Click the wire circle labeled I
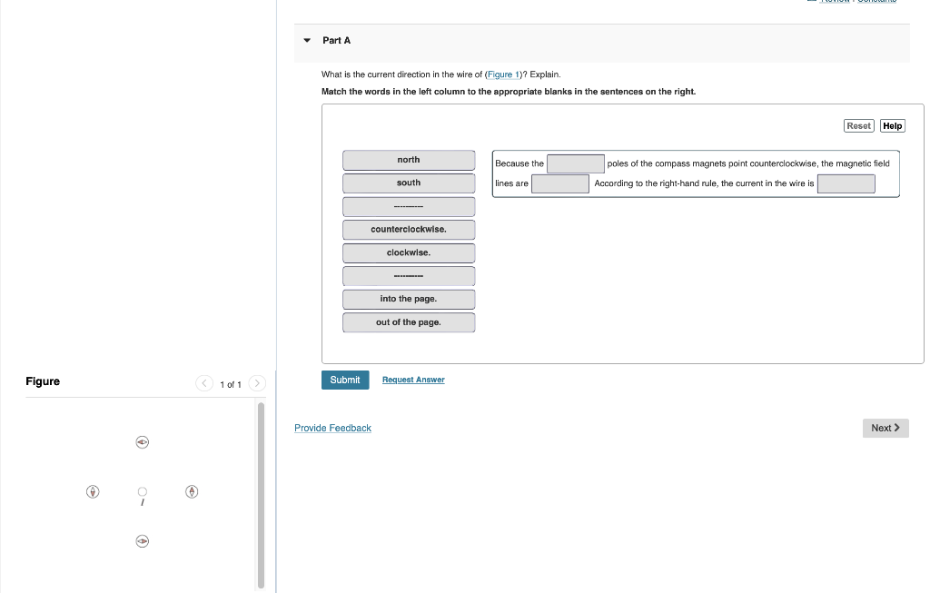The height and width of the screenshot is (593, 930). pos(143,491)
